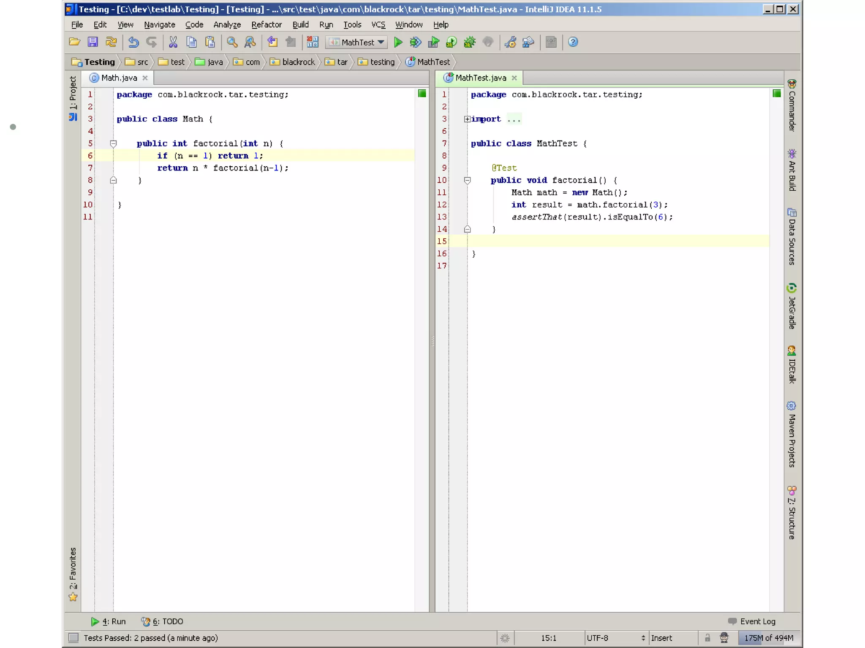Click the Debug bug icon in toolbar

pyautogui.click(x=416, y=42)
